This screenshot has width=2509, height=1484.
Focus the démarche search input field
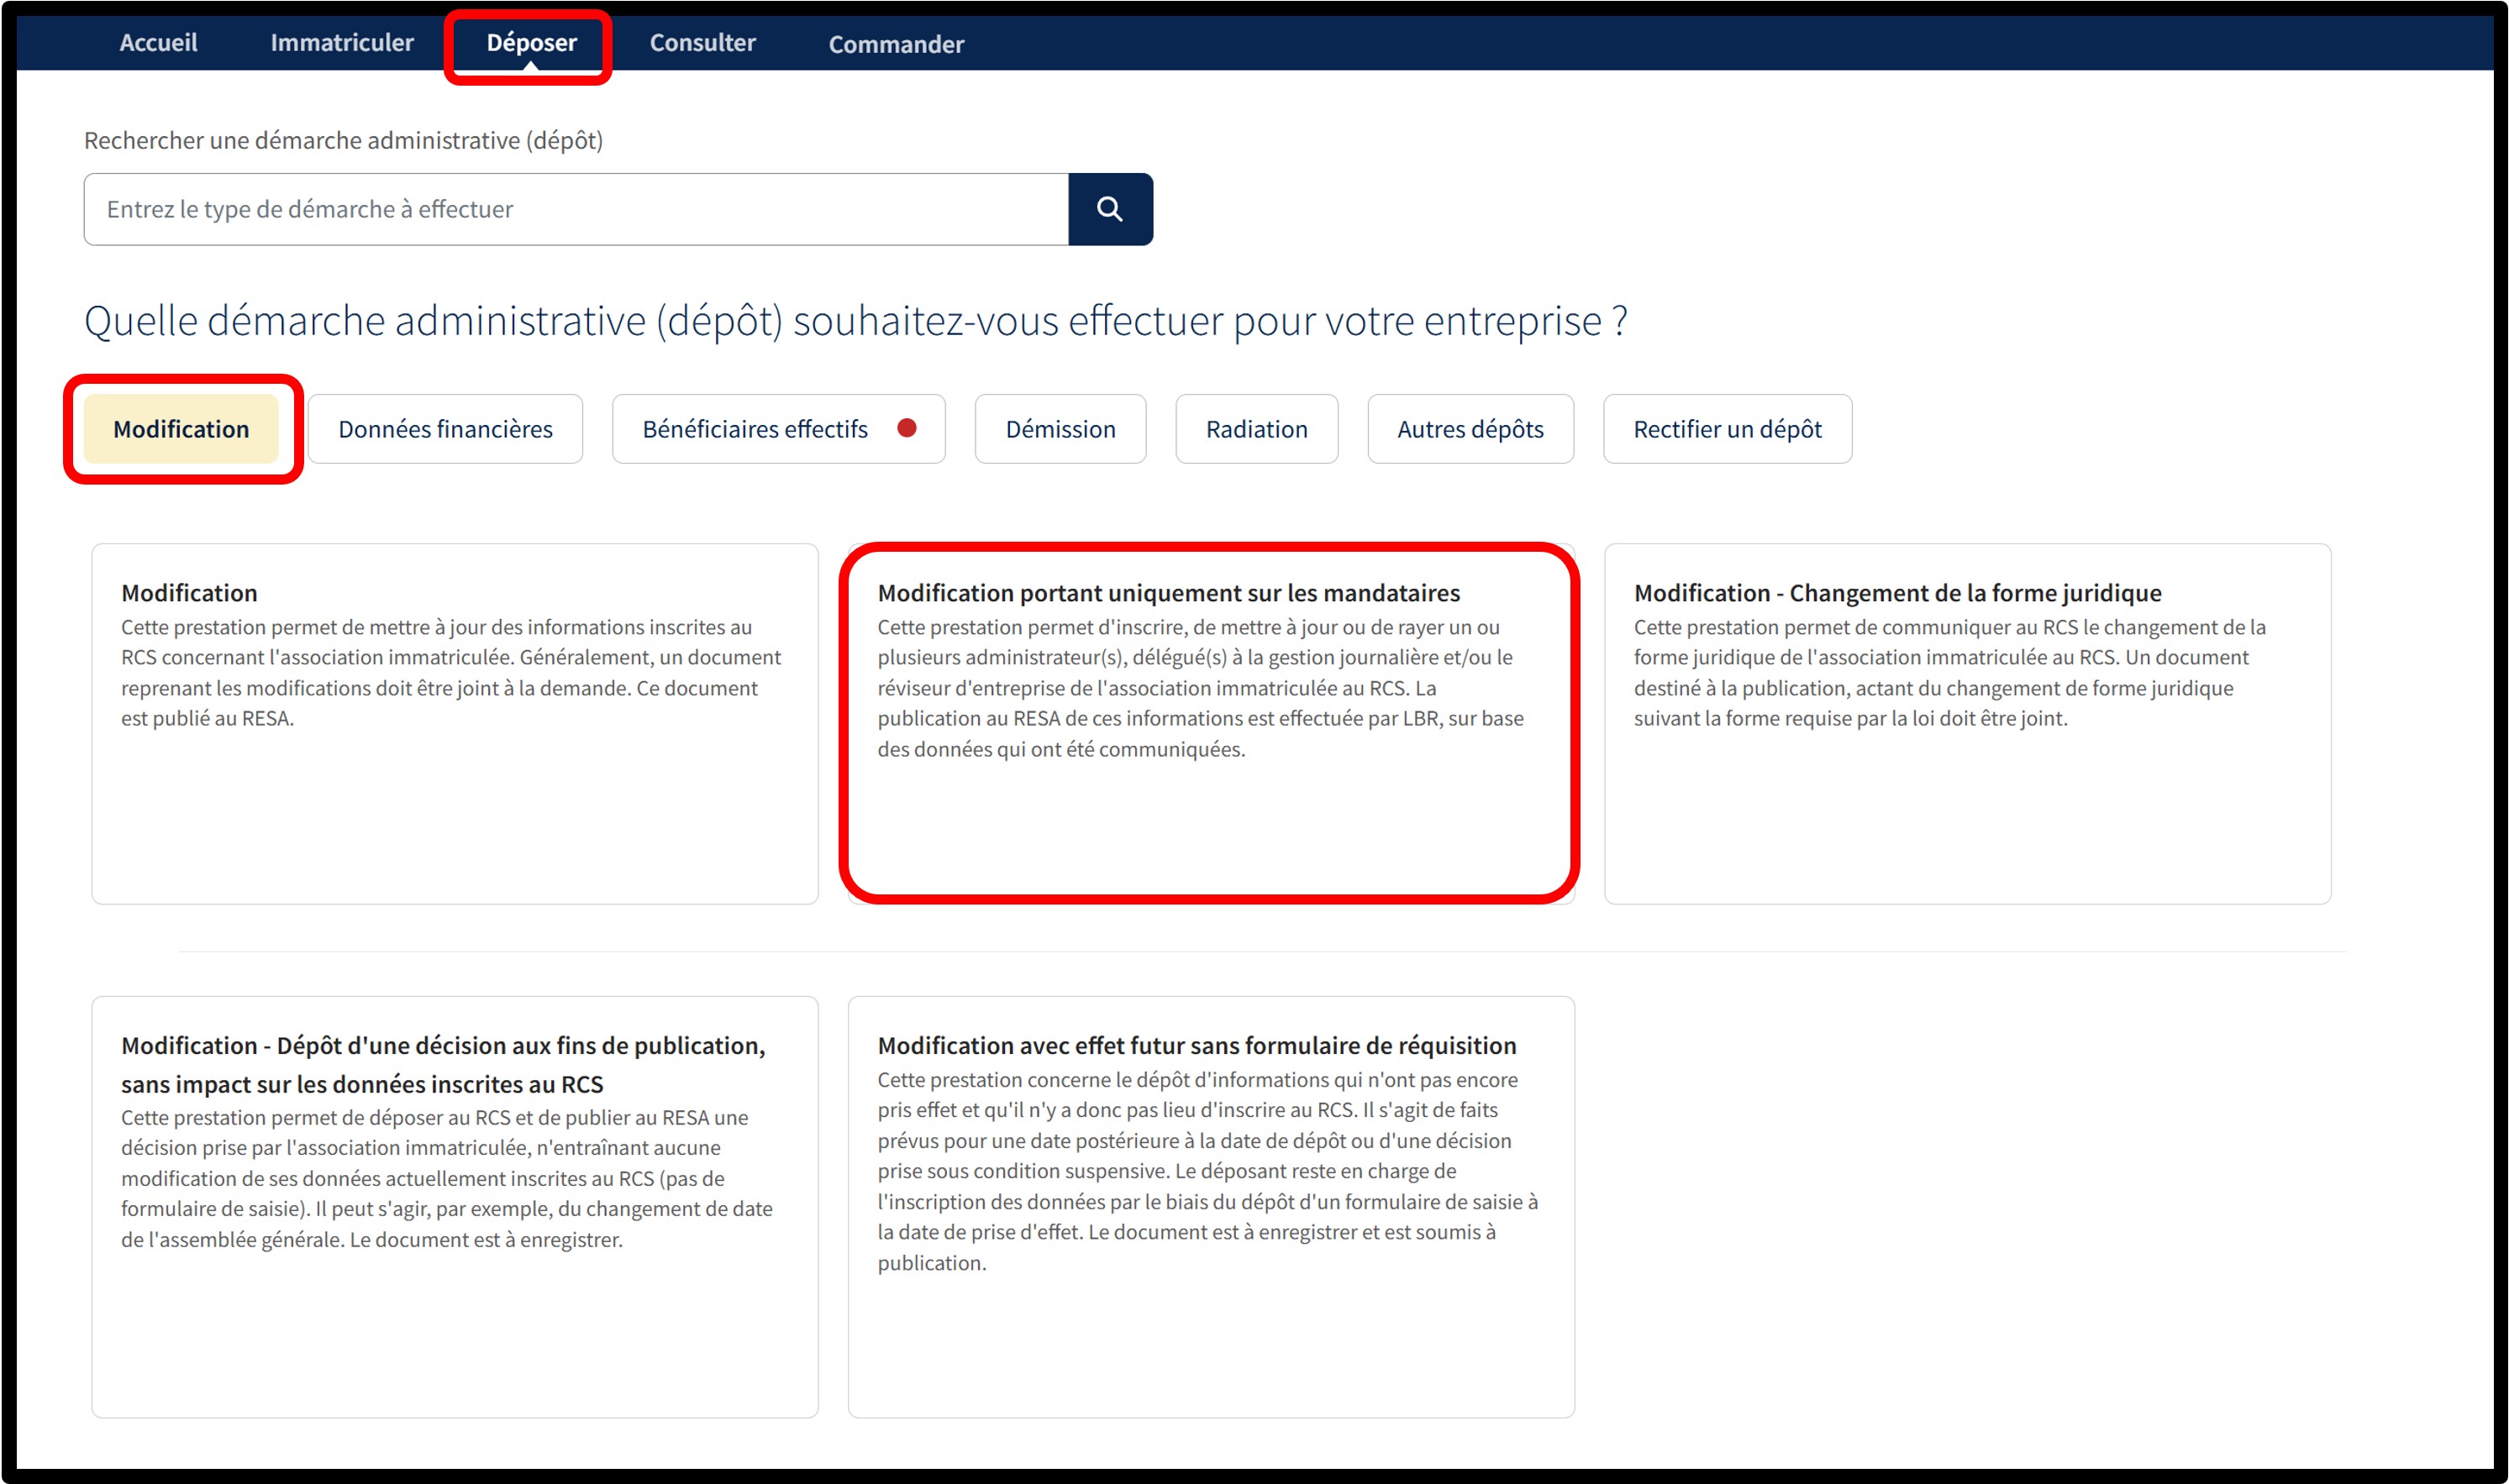[576, 209]
